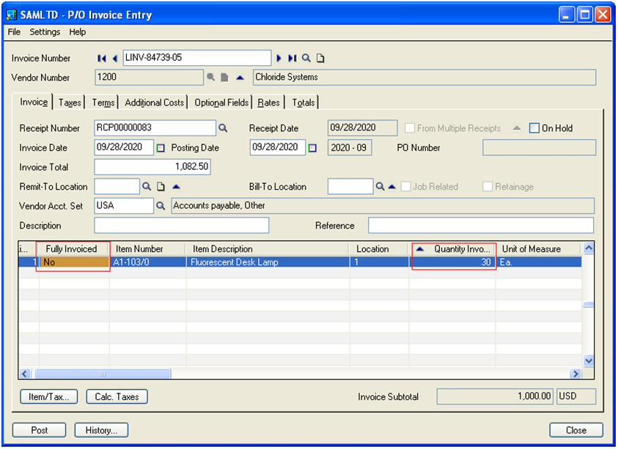Screen dimensions: 618x449
Task: Open the Optional Fields tab
Action: tap(221, 103)
